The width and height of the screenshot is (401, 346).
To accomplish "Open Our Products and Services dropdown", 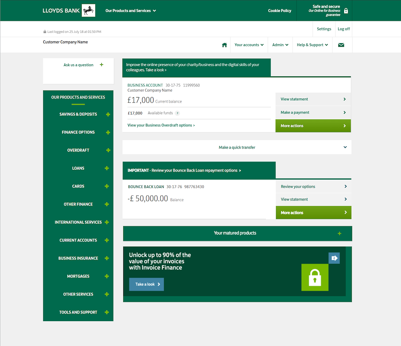I will coord(131,11).
